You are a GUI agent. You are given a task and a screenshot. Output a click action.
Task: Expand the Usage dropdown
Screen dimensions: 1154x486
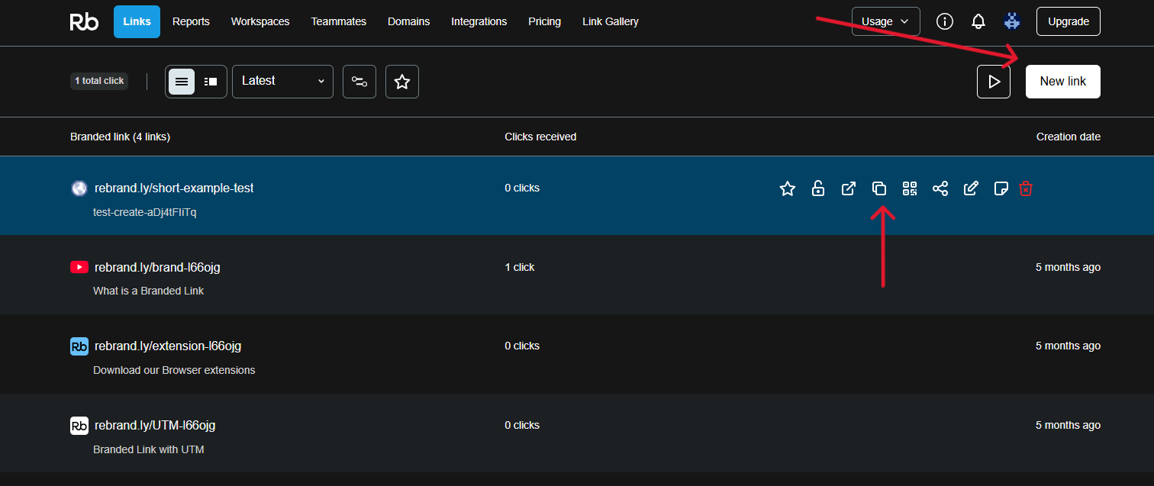885,21
